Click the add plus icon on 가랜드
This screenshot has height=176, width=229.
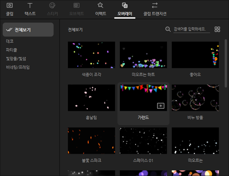click(x=161, y=106)
